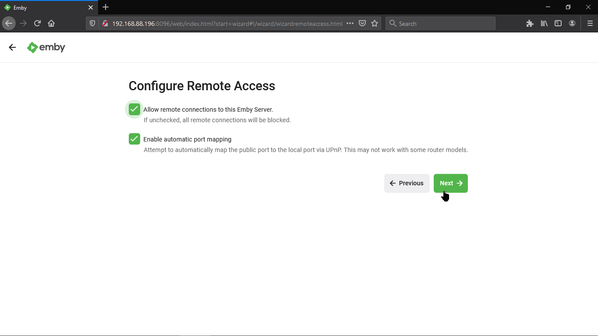Click the UPnP port mapping description text
Screen dimensions: 598x336
[x=306, y=150]
